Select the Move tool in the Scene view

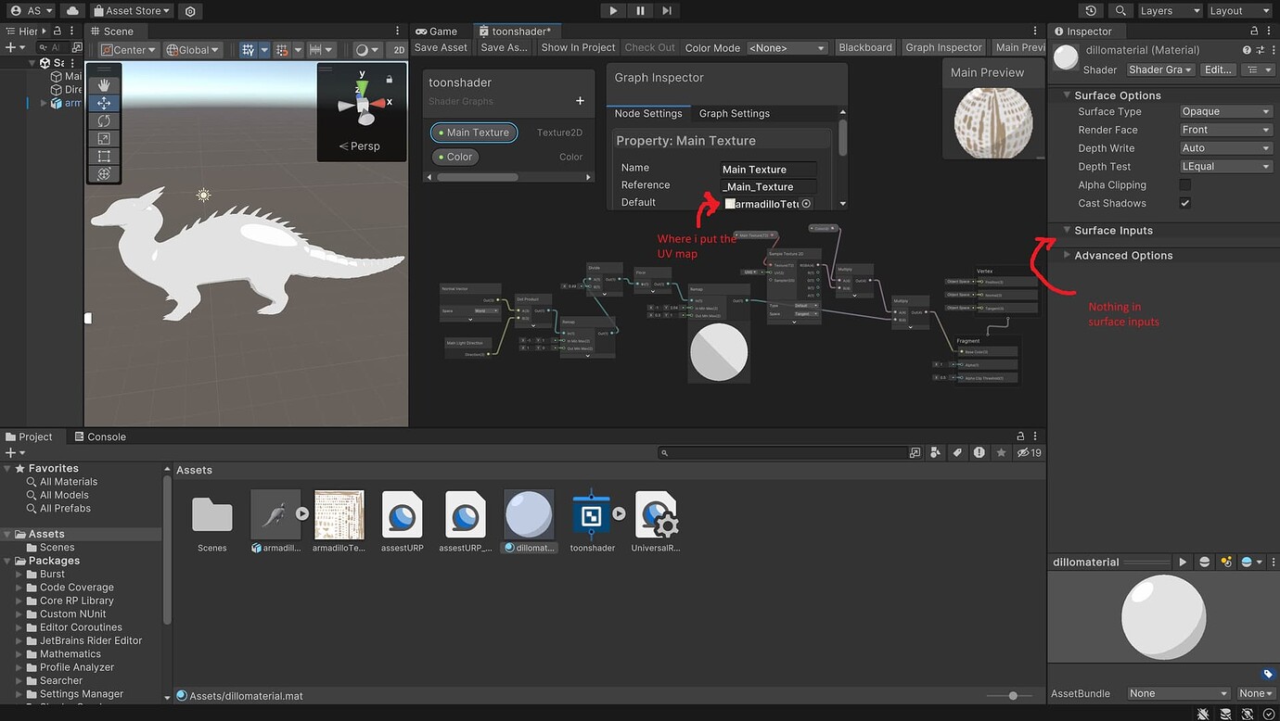coord(104,103)
